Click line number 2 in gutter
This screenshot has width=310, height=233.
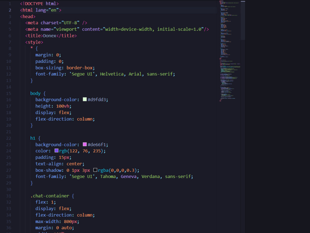point(10,10)
